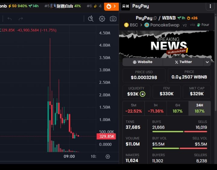Open the orange trending flame button
This screenshot has height=170, width=217.
(x=111, y=6)
